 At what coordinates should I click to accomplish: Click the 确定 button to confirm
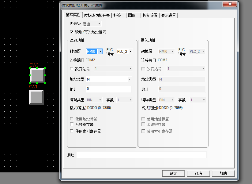[173, 173]
